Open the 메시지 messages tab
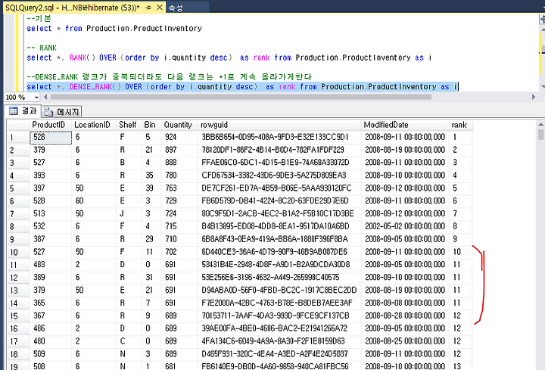Screen dimensions: 545x370 click(x=62, y=112)
